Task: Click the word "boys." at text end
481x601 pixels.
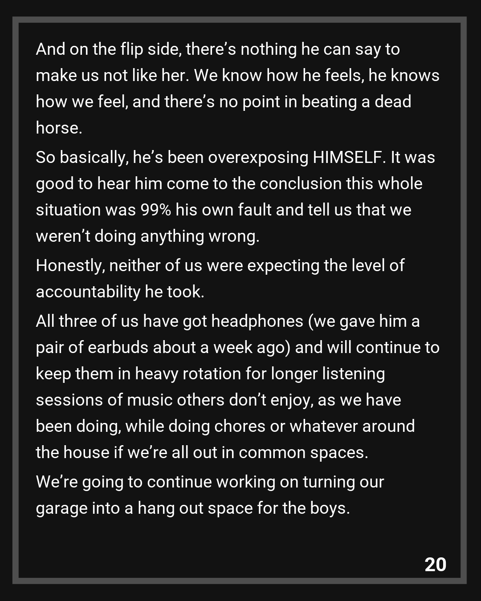Action: (x=330, y=508)
